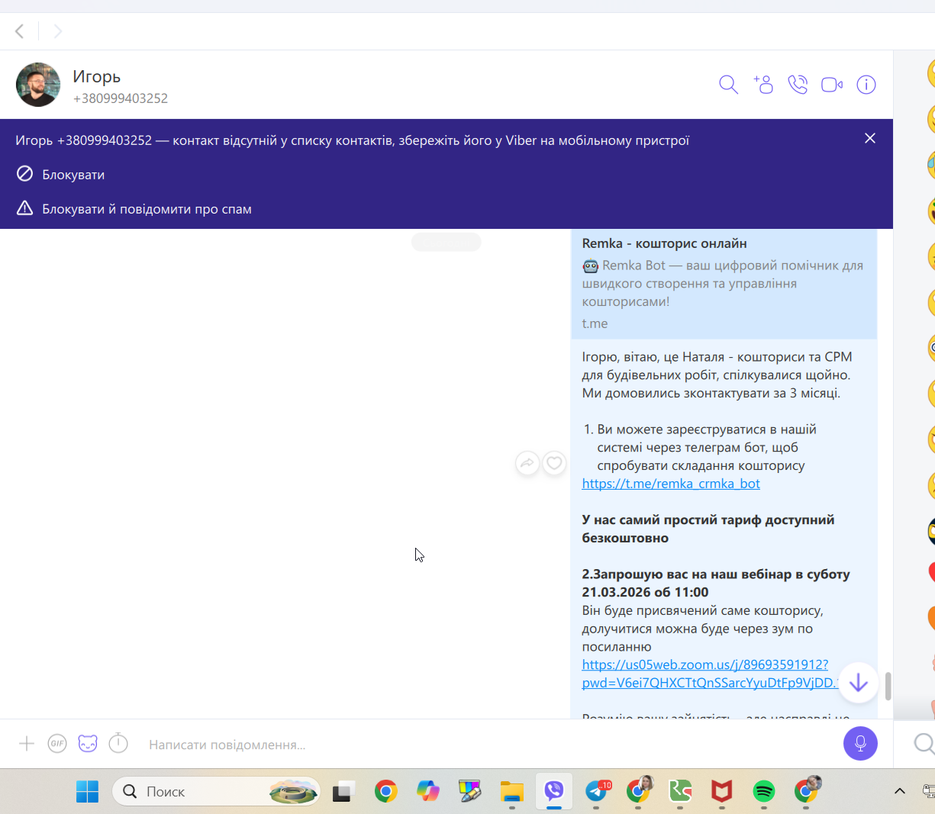Click the Viber taskbar icon

pyautogui.click(x=554, y=791)
